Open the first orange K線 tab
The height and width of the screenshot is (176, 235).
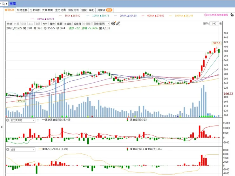pyautogui.click(x=10, y=10)
